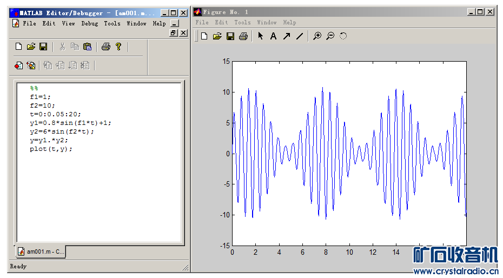This screenshot has height=278, width=503.
Task: Toggle zoom out mode on the figure
Action: (330, 36)
